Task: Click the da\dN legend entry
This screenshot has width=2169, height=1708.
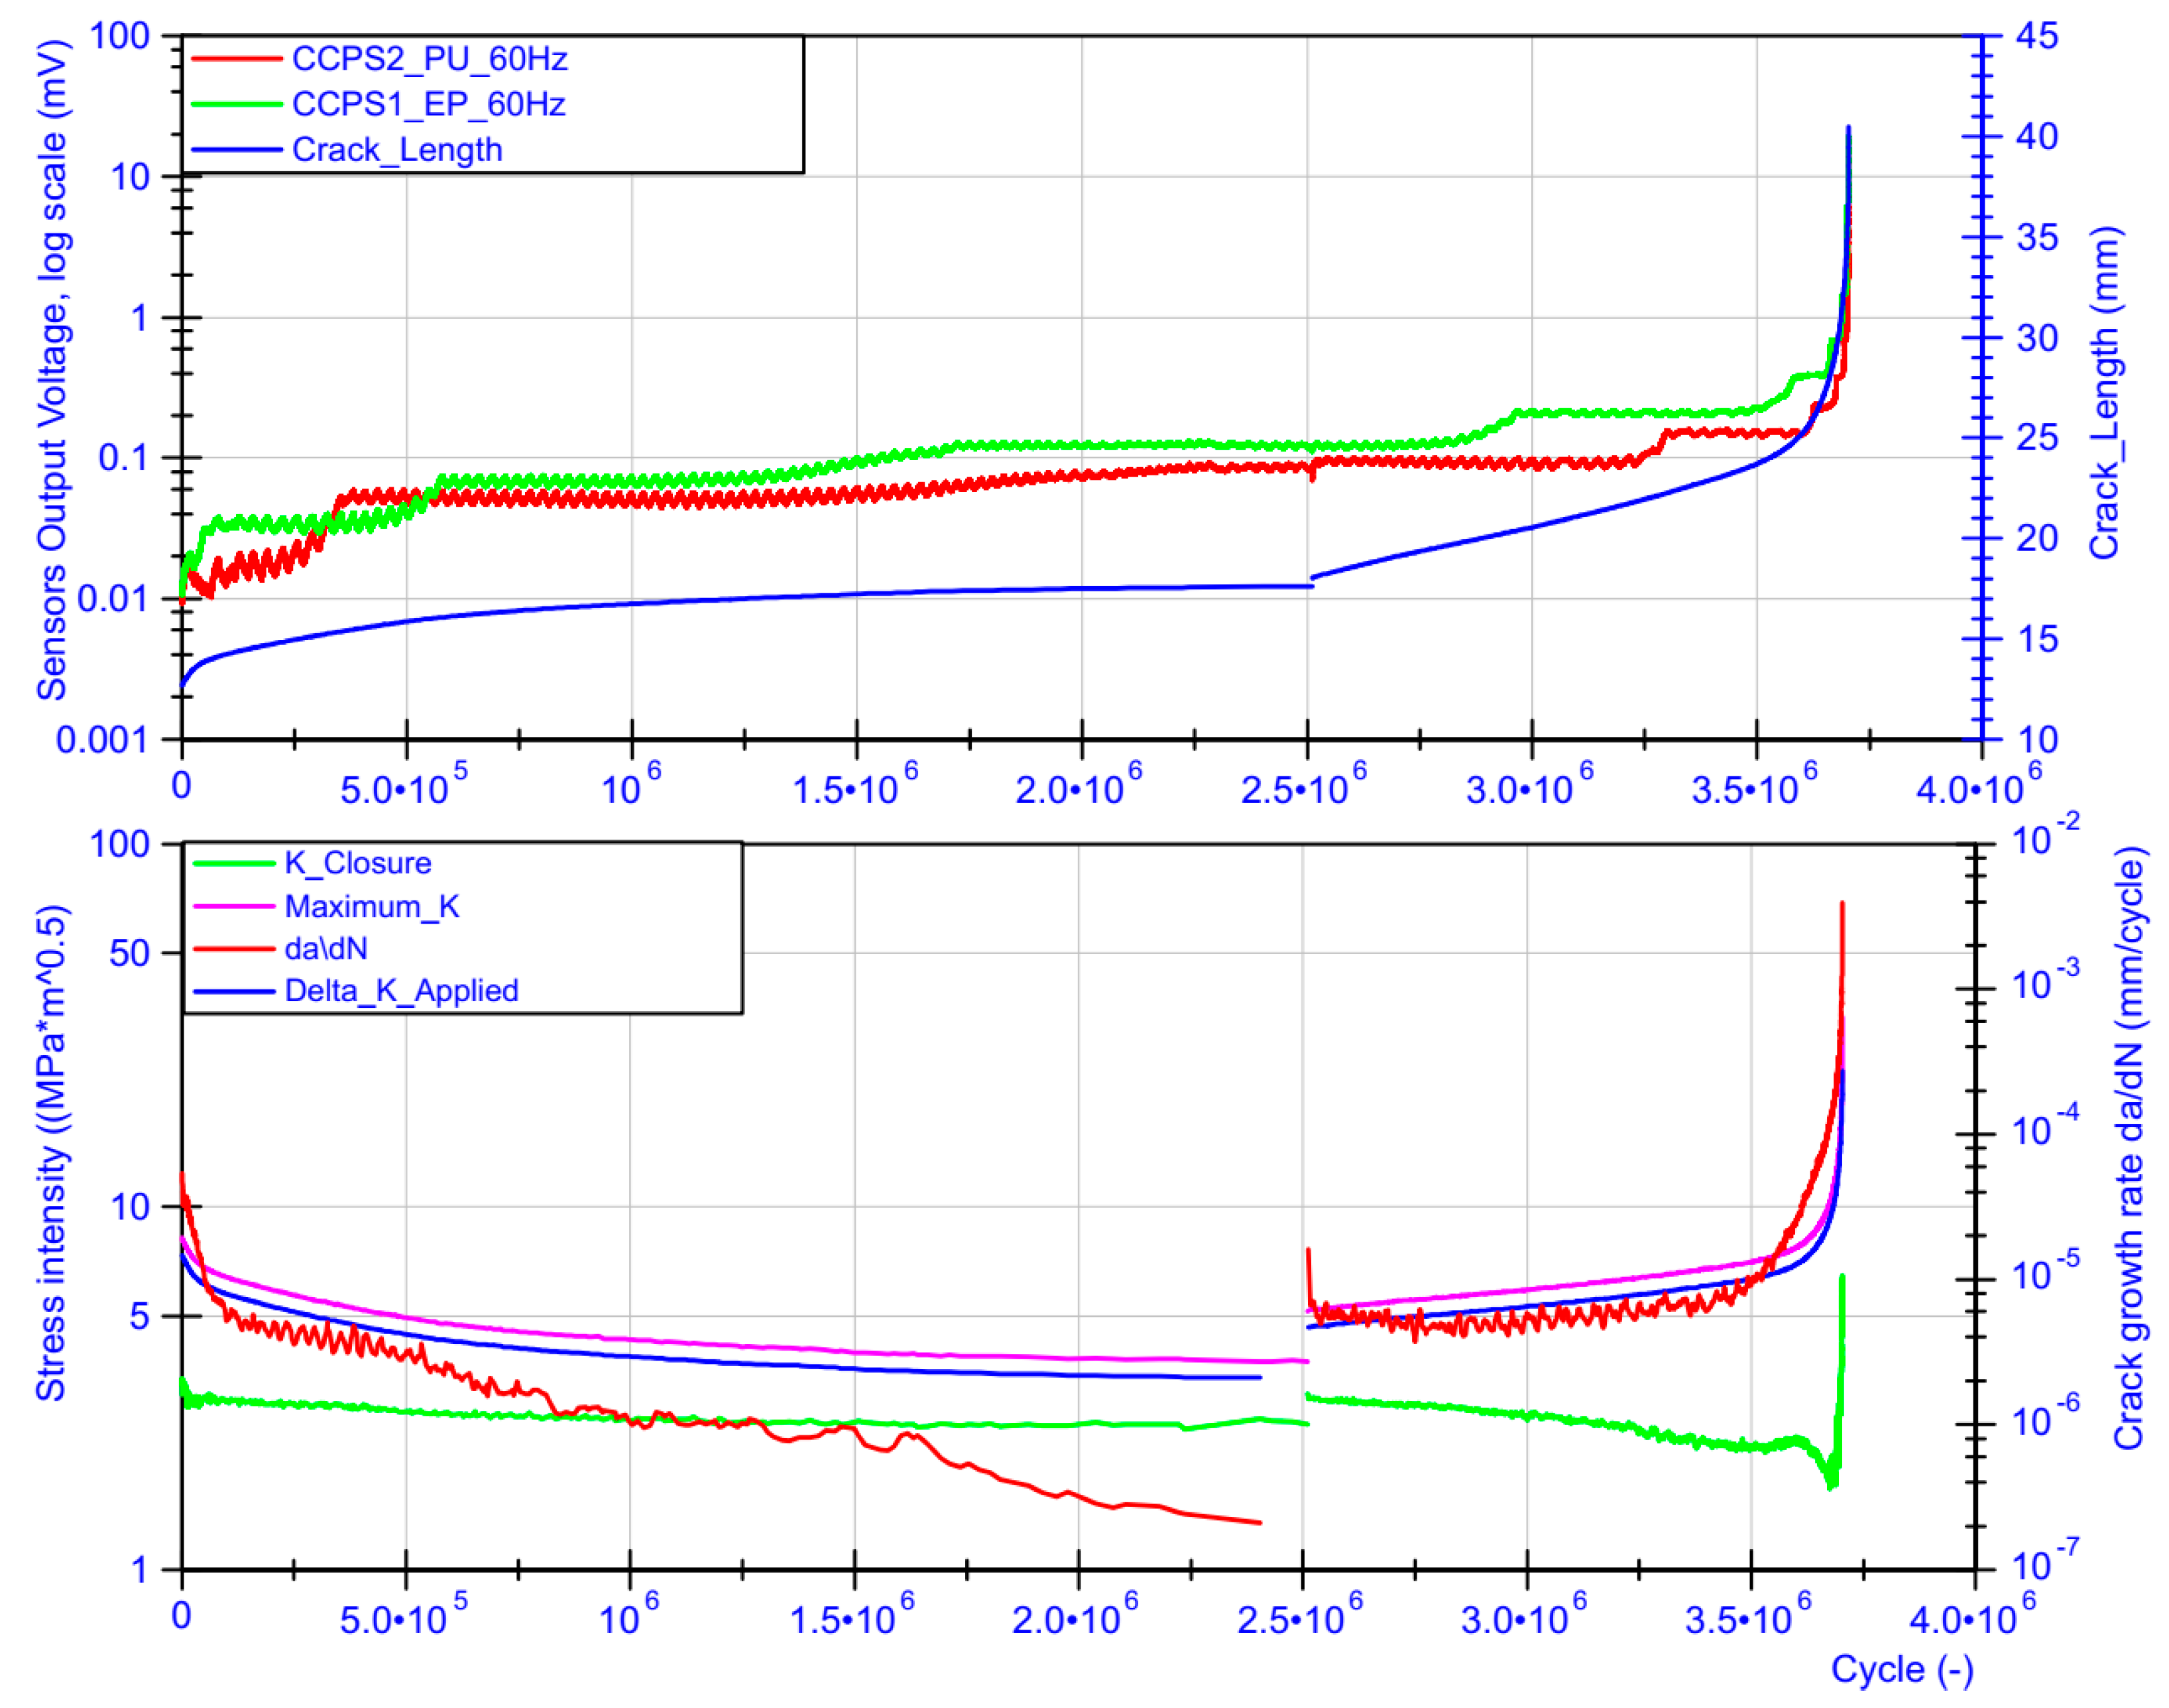Action: (x=326, y=949)
